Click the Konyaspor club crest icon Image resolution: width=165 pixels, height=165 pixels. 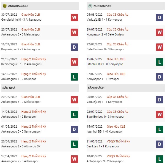[90, 6]
